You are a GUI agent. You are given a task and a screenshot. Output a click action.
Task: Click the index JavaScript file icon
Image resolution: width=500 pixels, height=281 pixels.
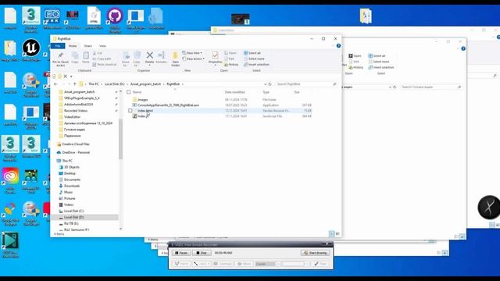point(134,116)
